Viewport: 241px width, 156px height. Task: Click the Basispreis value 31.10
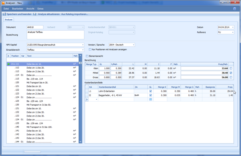click(209, 95)
